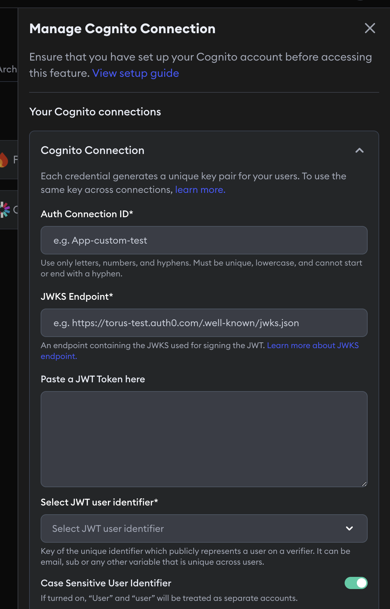Focus the Auth Connection ID input field

click(x=204, y=240)
